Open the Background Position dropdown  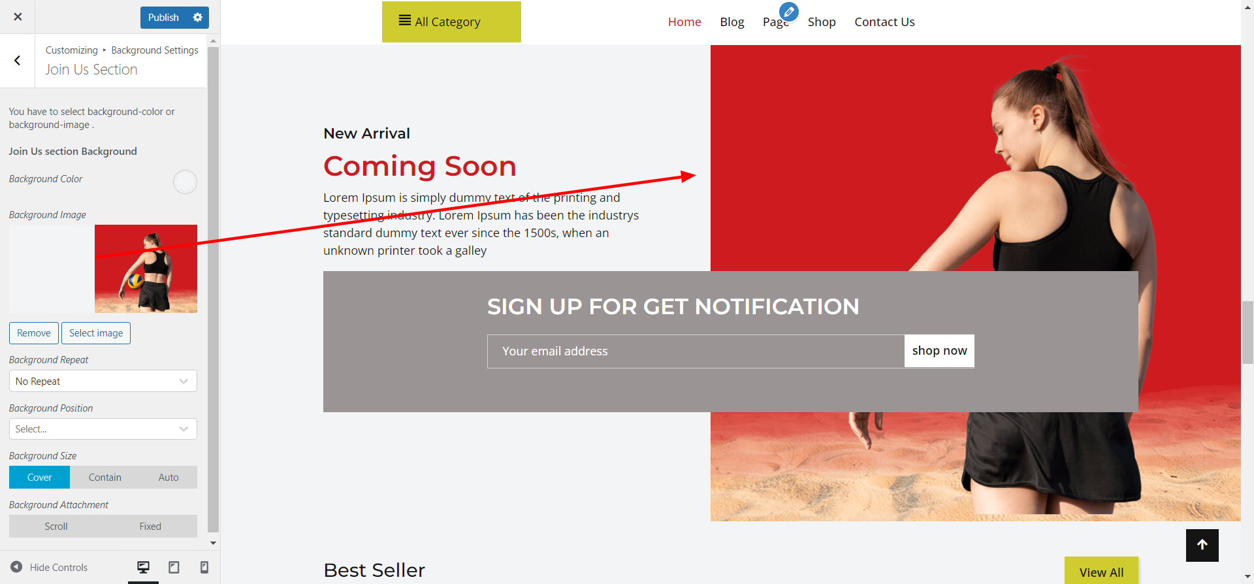tap(103, 429)
